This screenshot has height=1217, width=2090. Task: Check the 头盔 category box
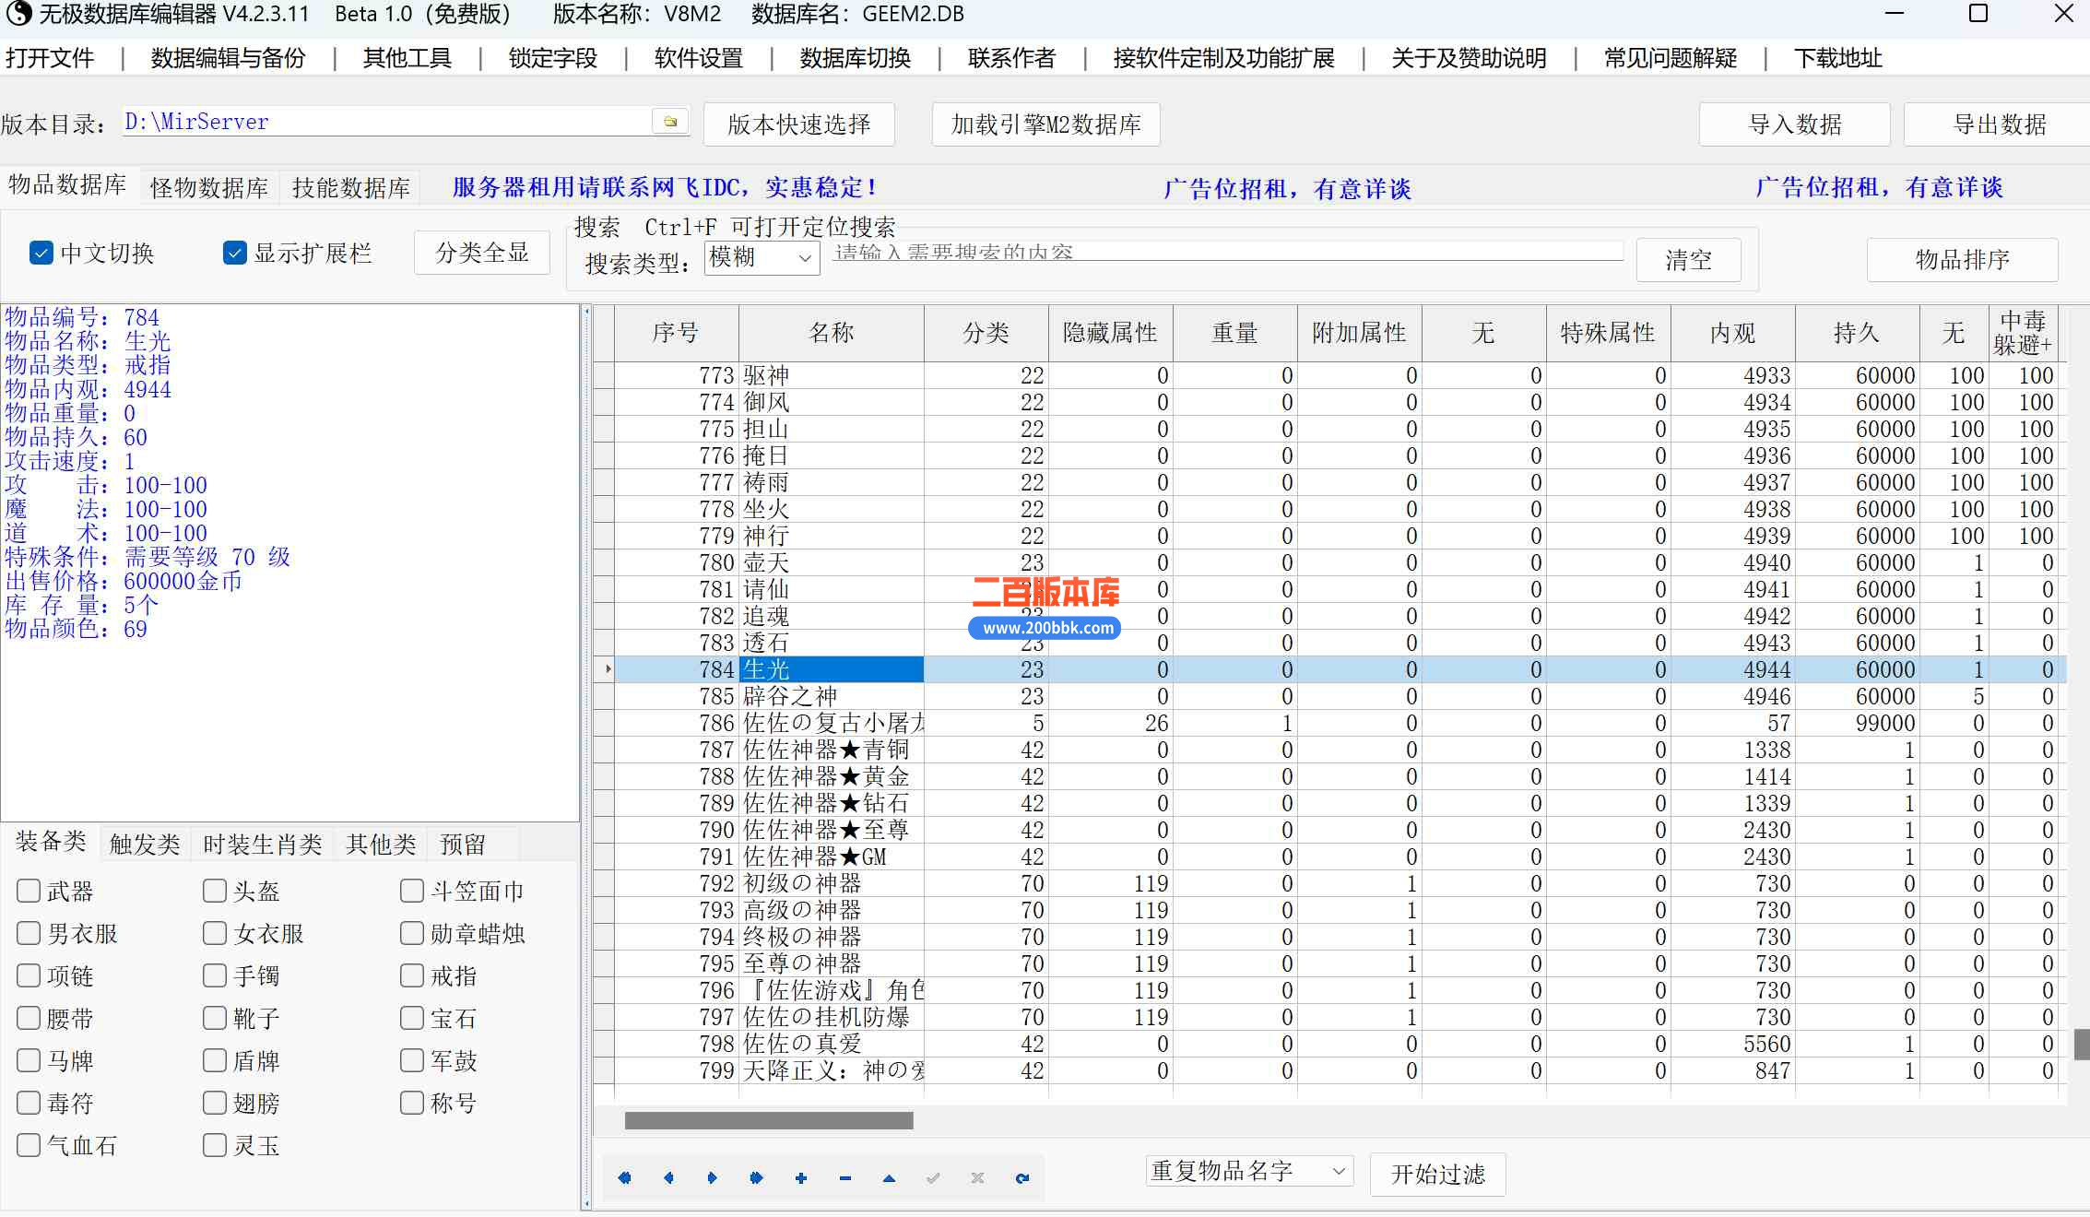pyautogui.click(x=215, y=891)
